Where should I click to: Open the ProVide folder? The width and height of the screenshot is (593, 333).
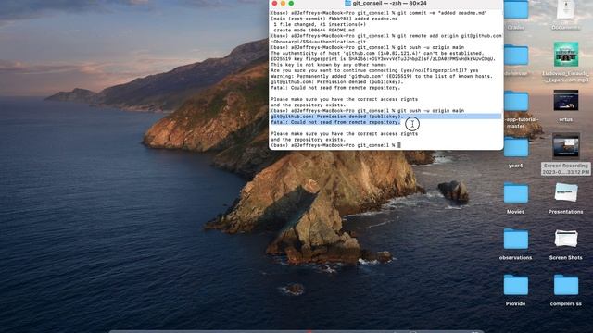[515, 286]
